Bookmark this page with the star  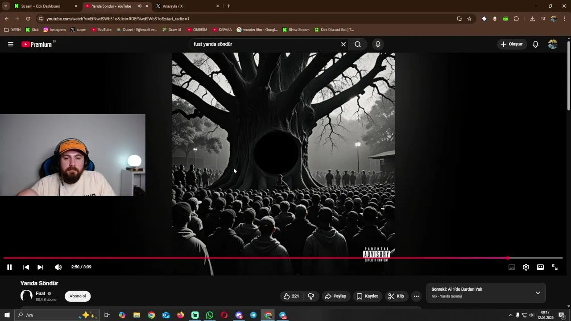(x=469, y=19)
